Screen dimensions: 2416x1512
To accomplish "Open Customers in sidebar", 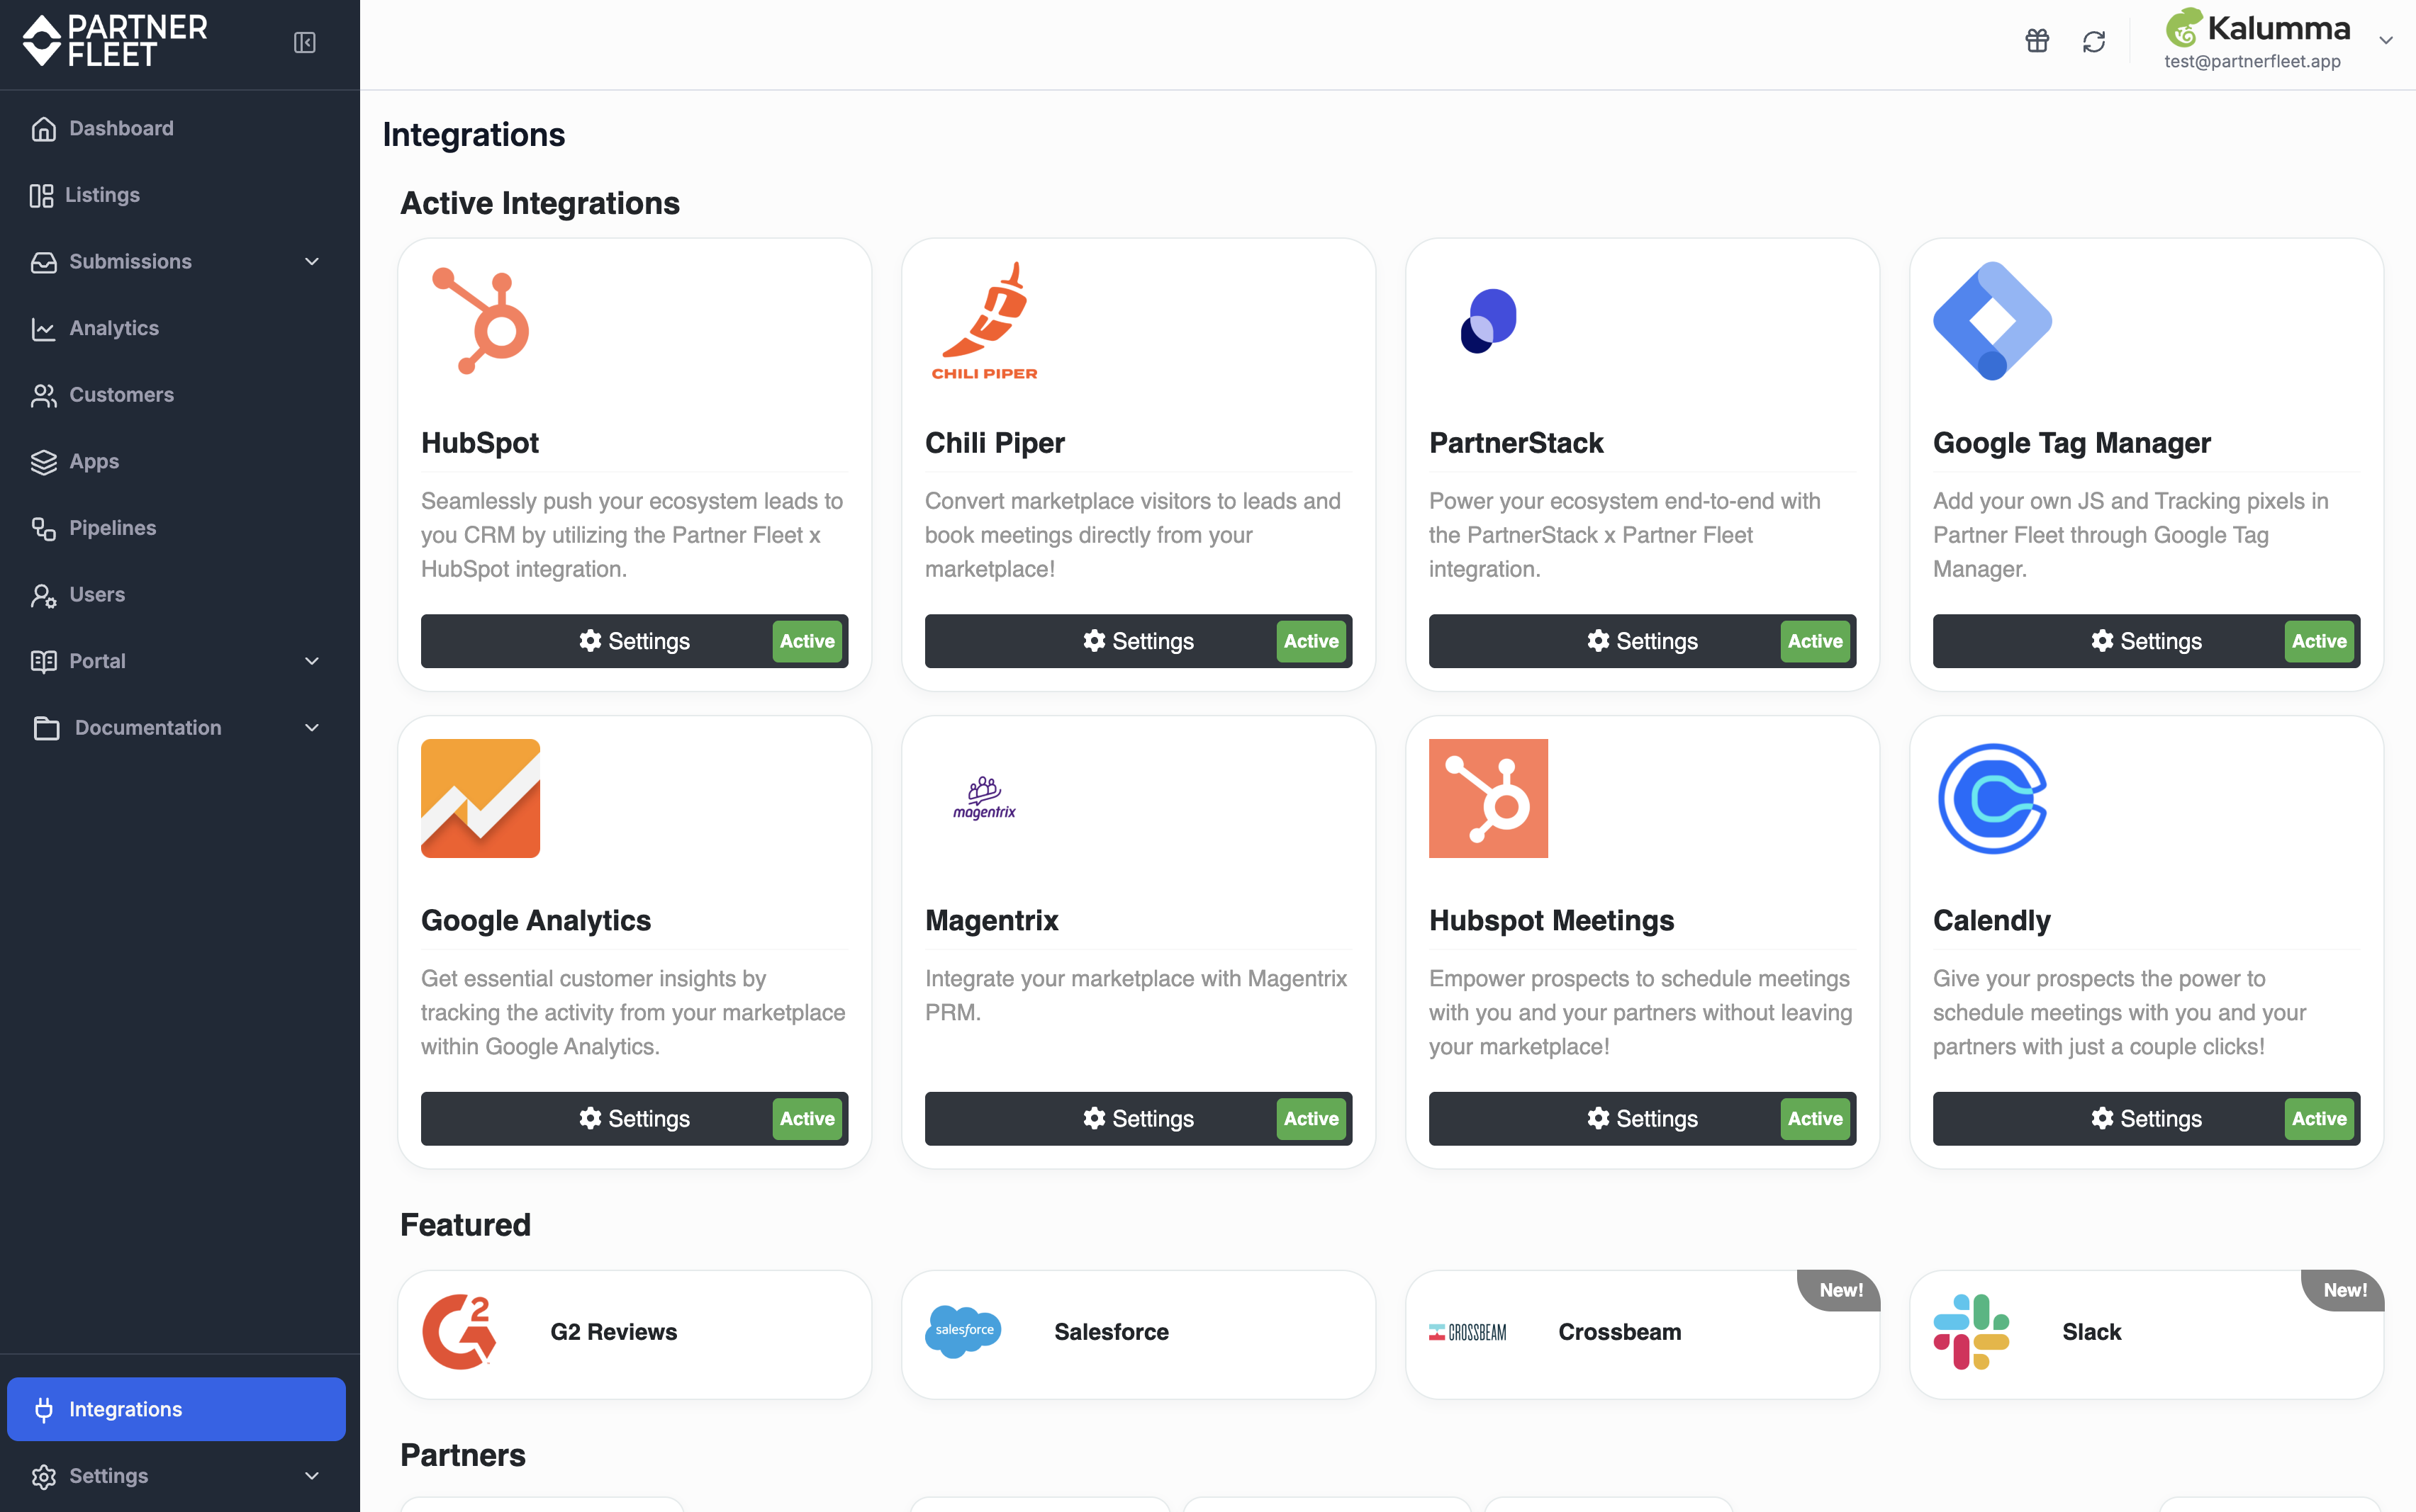I will click(x=121, y=395).
